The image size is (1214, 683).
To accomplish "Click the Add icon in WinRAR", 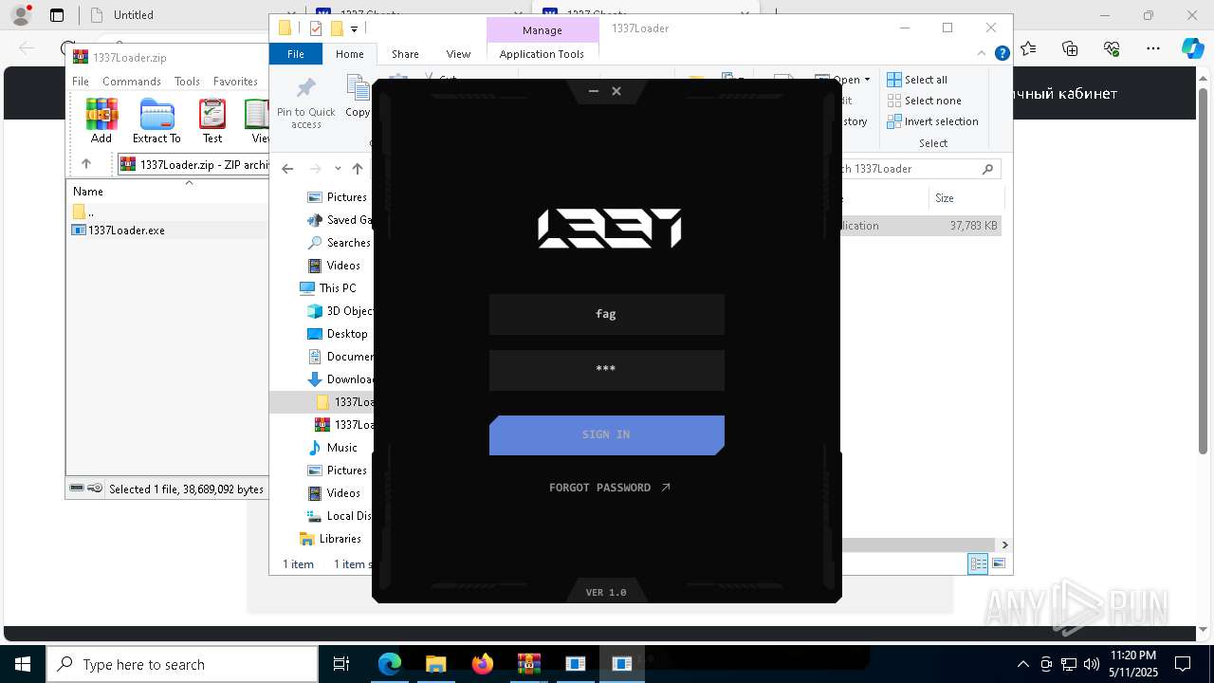I will pos(101,120).
